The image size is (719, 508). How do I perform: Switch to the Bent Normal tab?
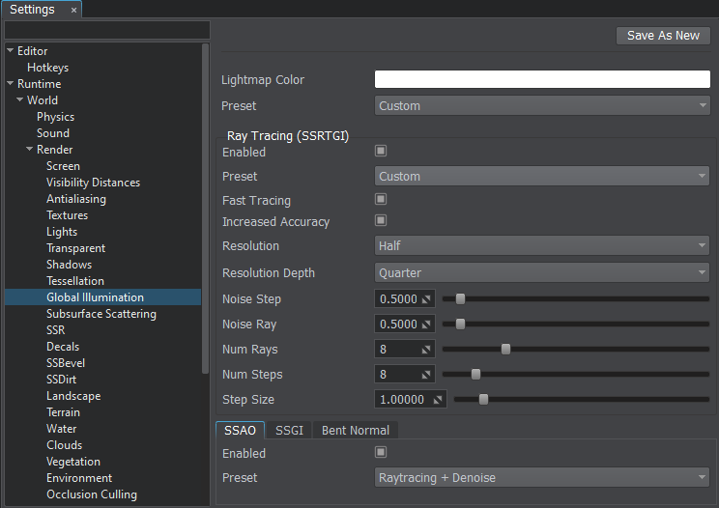pyautogui.click(x=356, y=431)
